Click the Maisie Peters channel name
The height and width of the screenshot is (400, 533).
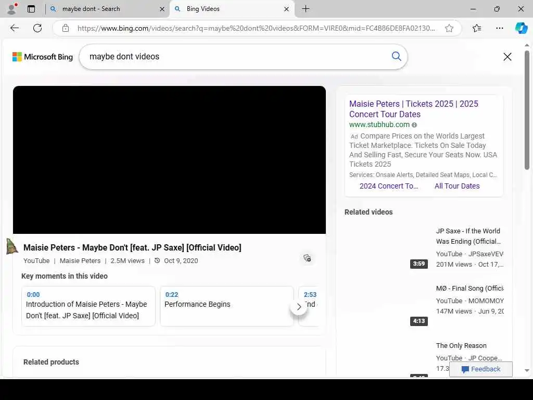[x=80, y=261]
